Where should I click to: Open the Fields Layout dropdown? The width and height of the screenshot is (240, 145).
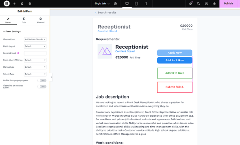[35, 46]
